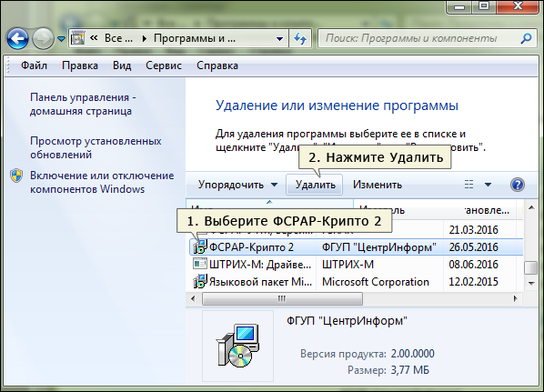Click the 'Все ...' breadcrumb segment

(118, 38)
